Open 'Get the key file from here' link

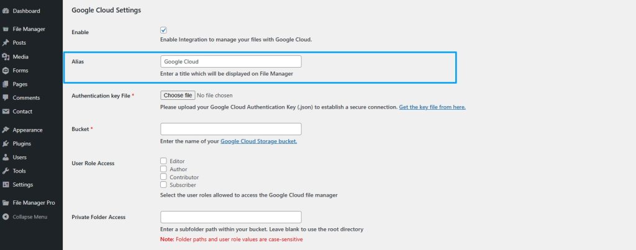pos(432,107)
